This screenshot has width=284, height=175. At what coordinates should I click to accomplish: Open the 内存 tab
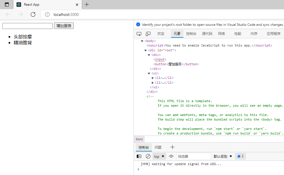254,34
